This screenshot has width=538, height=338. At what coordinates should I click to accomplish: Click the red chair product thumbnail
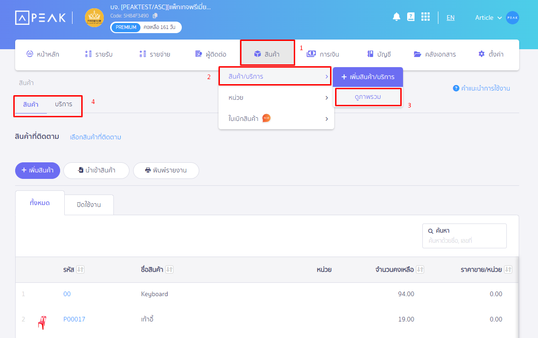tap(42, 322)
